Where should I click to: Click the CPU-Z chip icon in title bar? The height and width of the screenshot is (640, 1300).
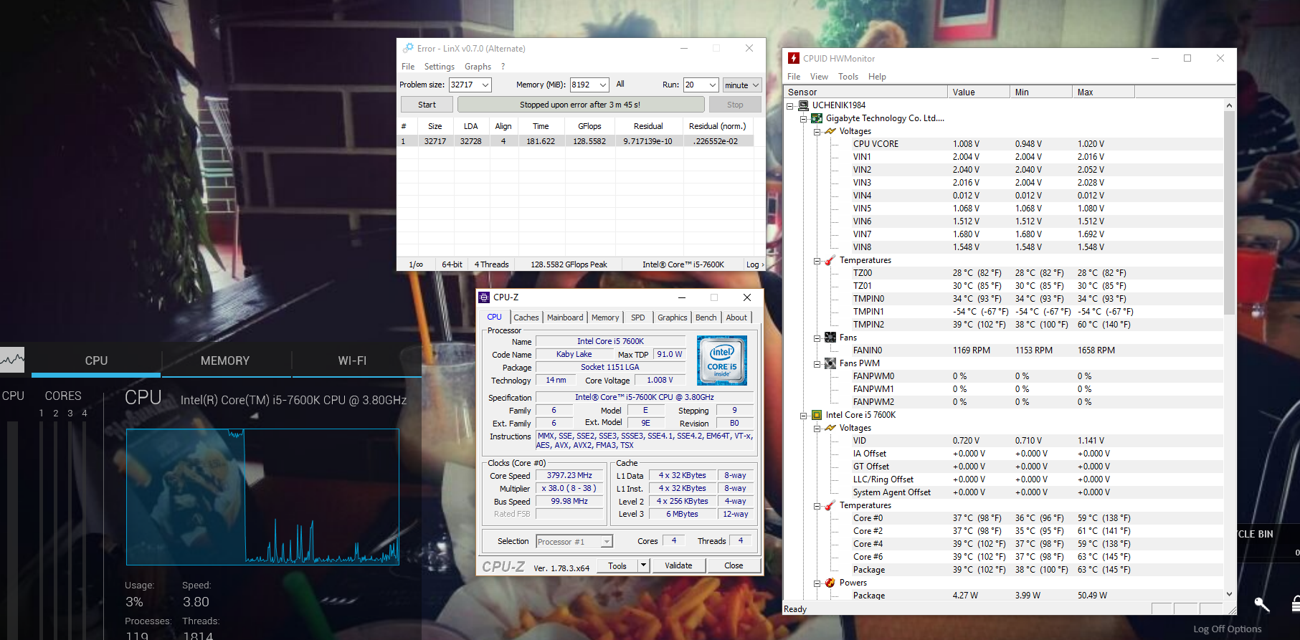pos(484,297)
